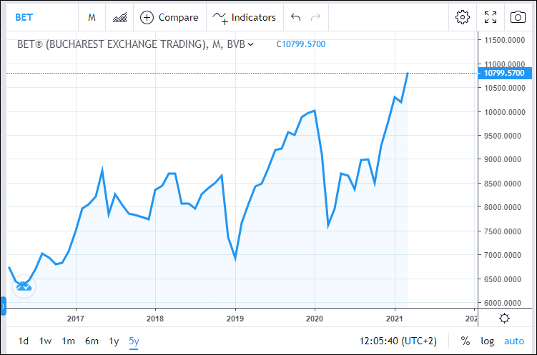
Task: Open chart settings gear icon
Action: [x=463, y=17]
